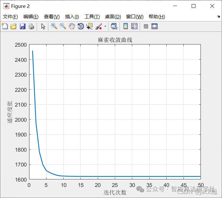Image resolution: width=222 pixels, height=198 pixels.
Task: Select the Pan hand tool
Action: [72, 26]
